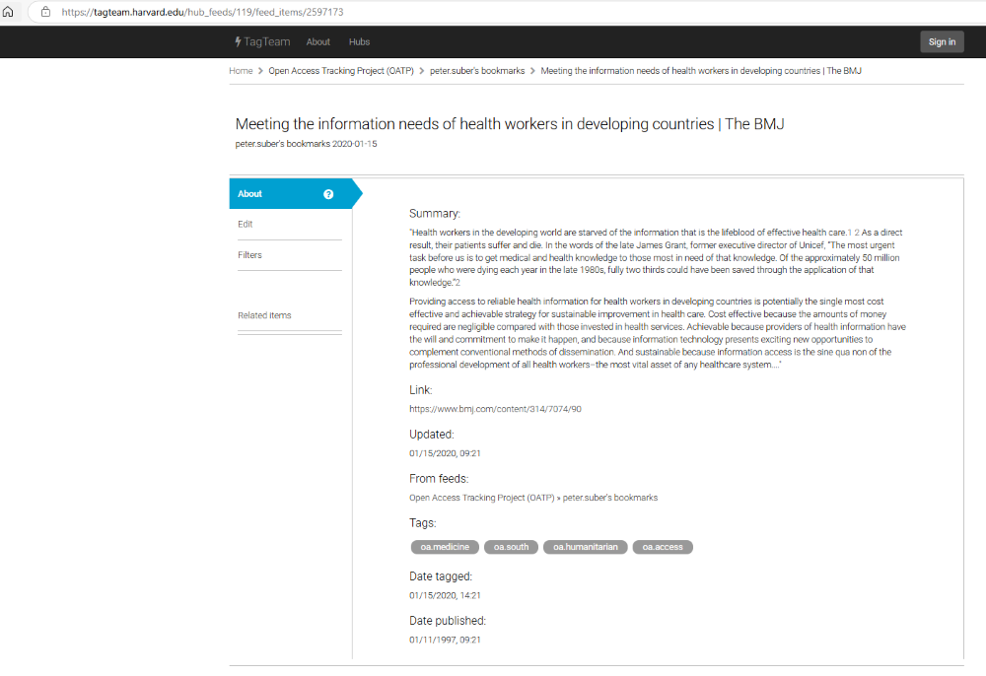This screenshot has height=676, width=986.
Task: Select the oa.medicine tag
Action: [445, 547]
